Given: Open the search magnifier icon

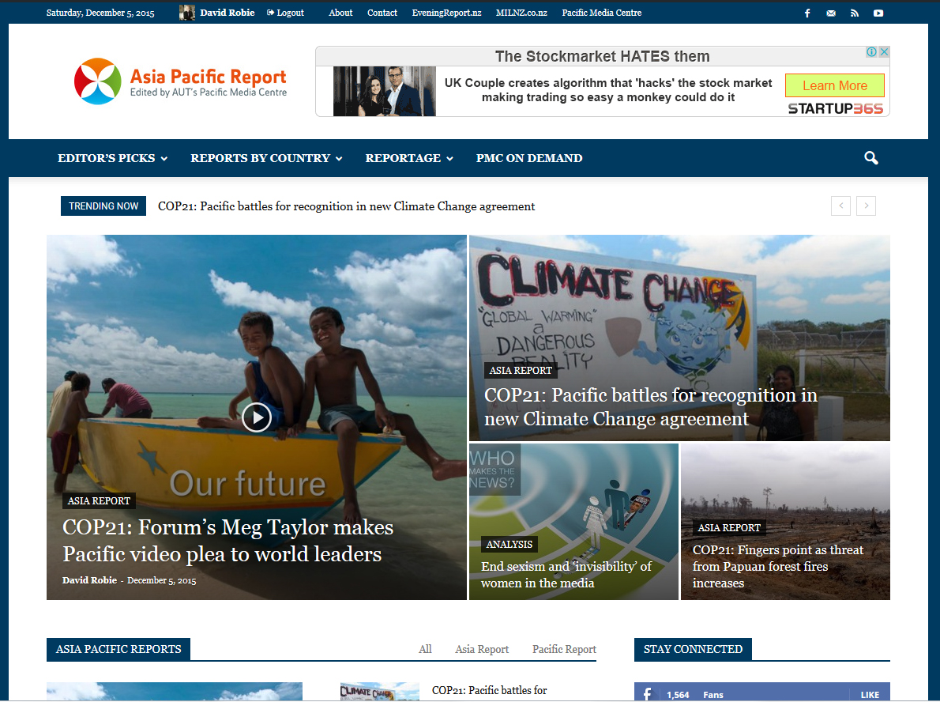Looking at the screenshot, I should 871,158.
